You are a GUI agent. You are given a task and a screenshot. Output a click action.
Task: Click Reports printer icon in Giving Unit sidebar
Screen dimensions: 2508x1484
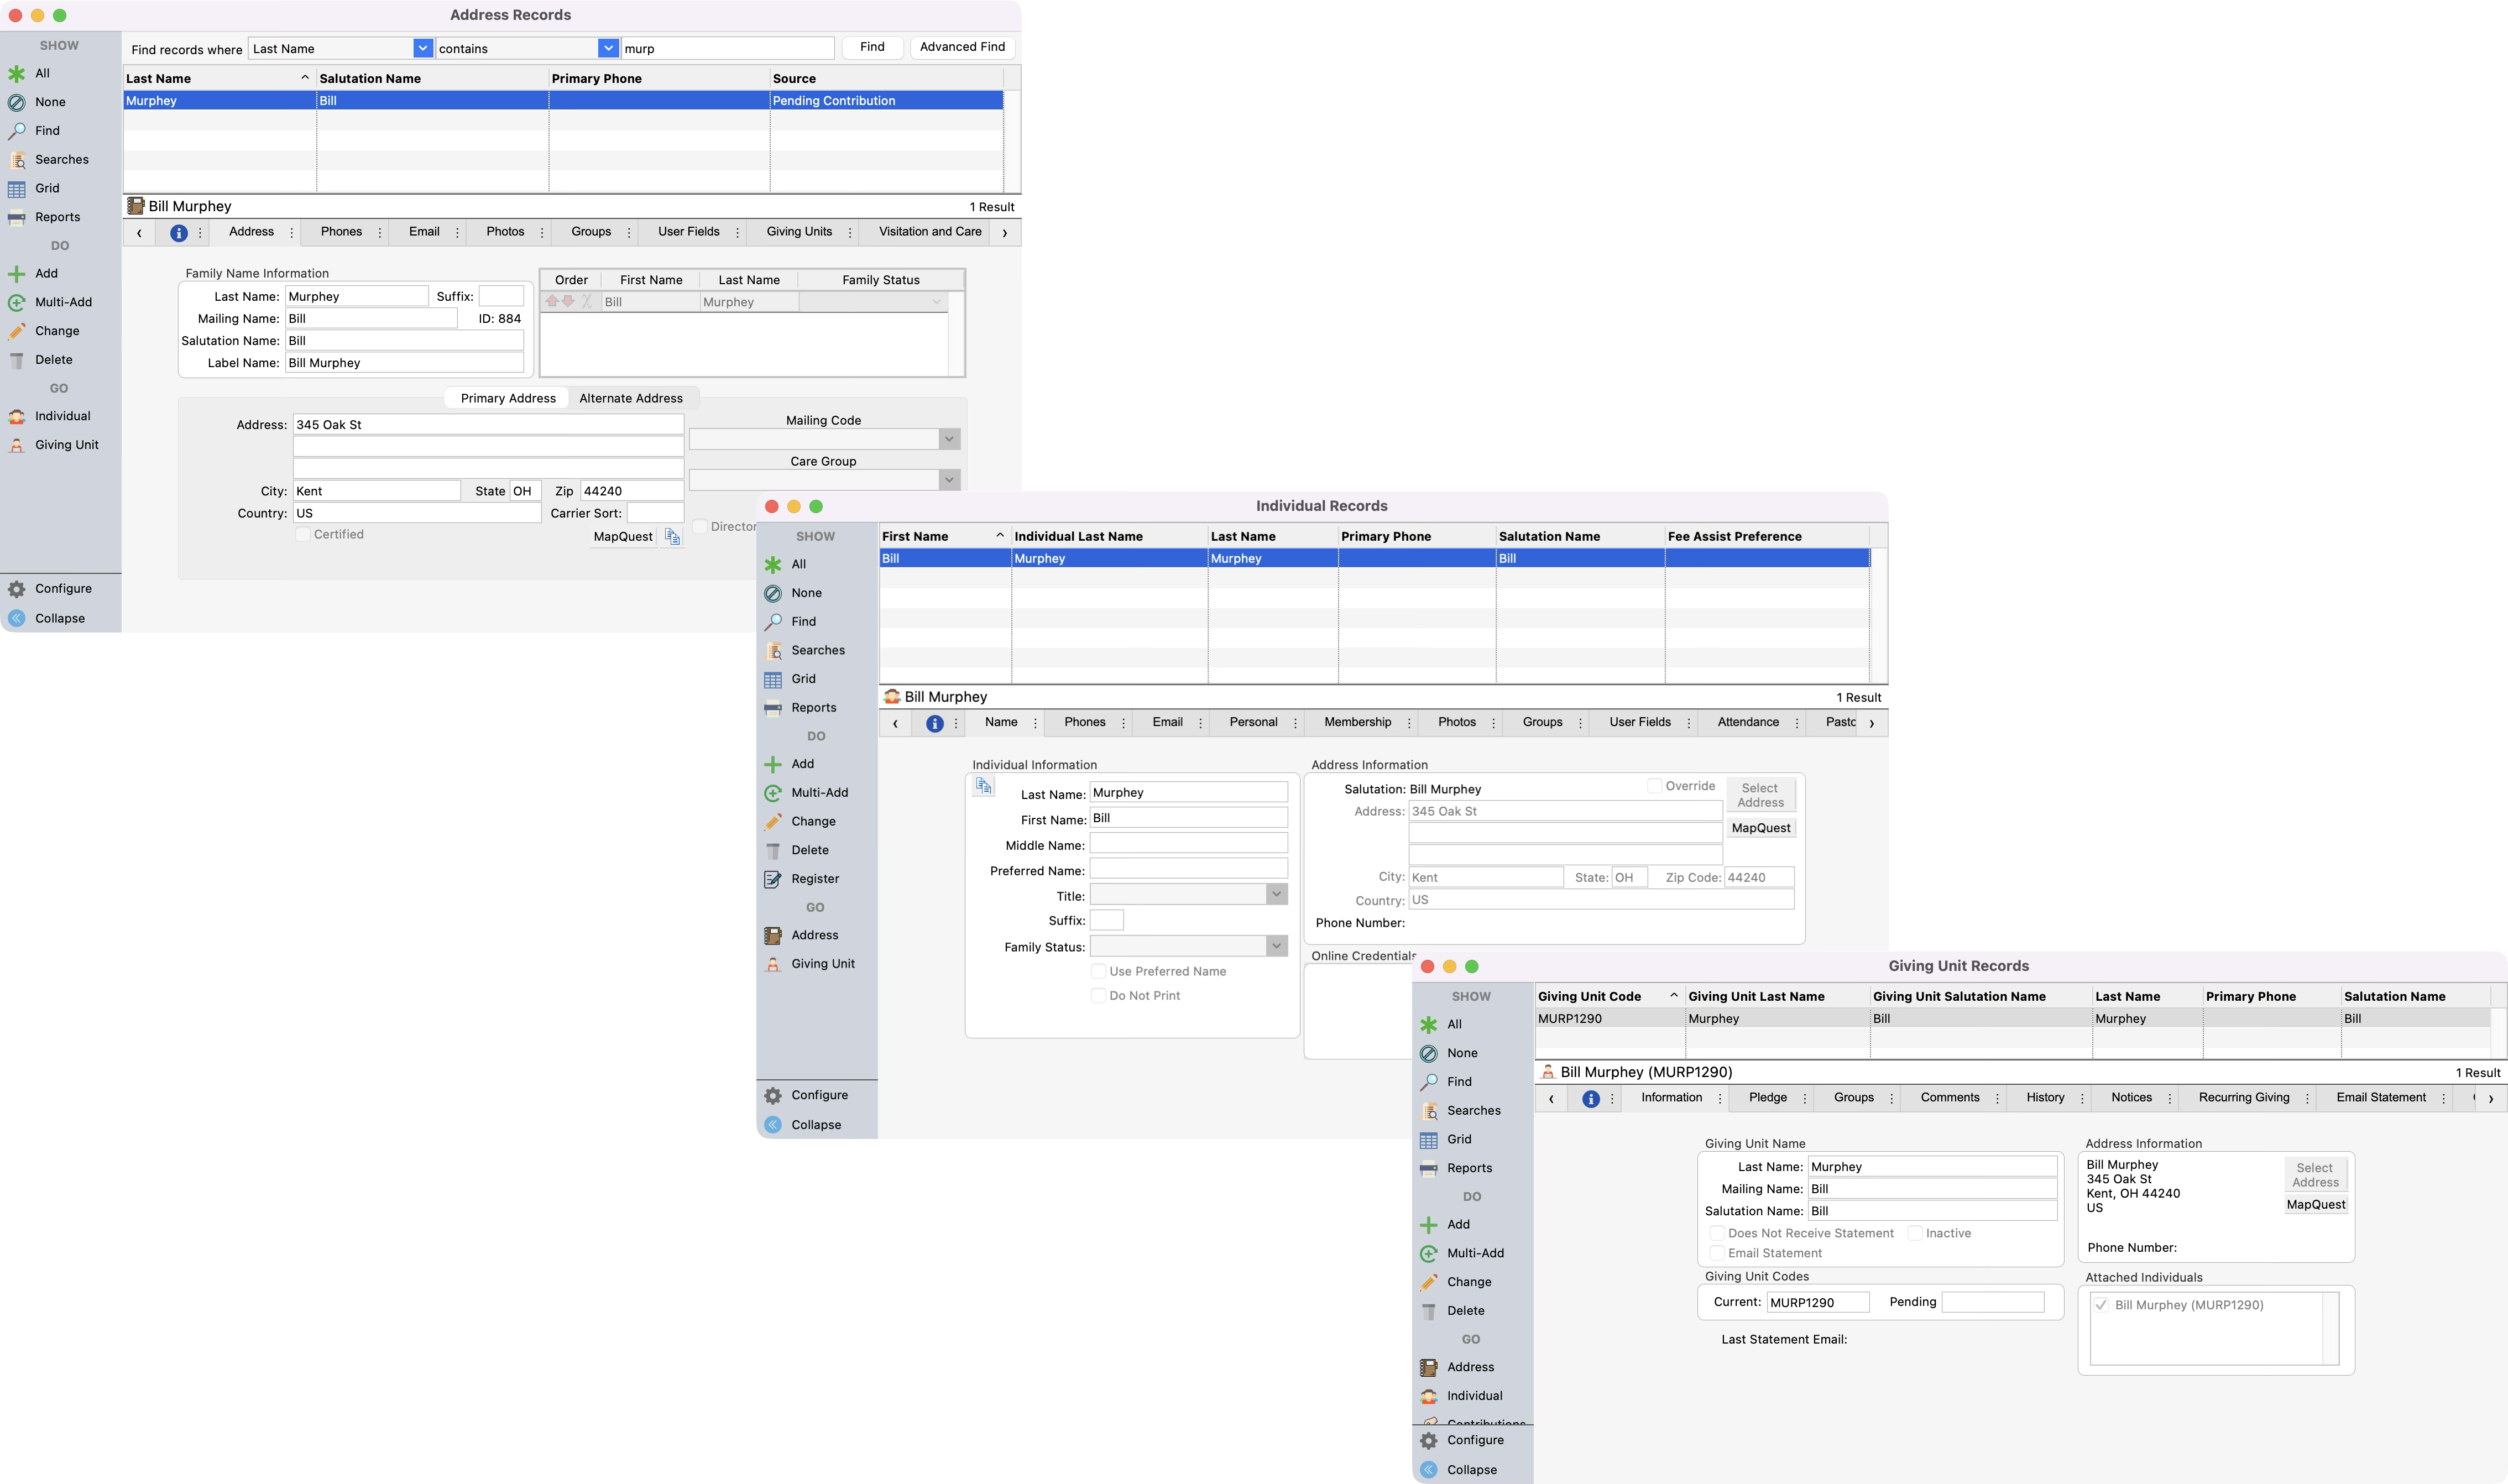pyautogui.click(x=1429, y=1169)
